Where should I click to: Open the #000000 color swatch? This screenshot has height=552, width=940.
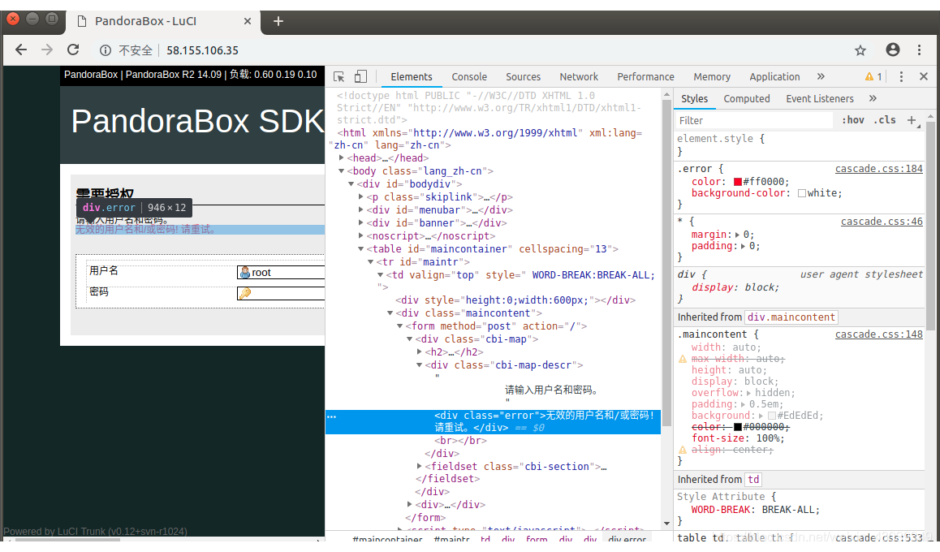click(738, 427)
